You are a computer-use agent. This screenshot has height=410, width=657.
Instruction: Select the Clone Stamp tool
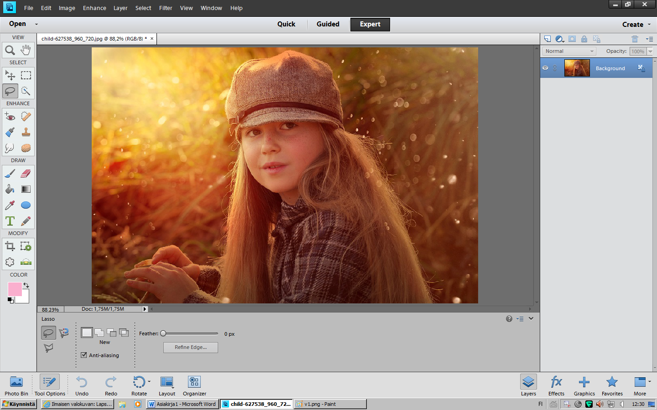tap(26, 132)
